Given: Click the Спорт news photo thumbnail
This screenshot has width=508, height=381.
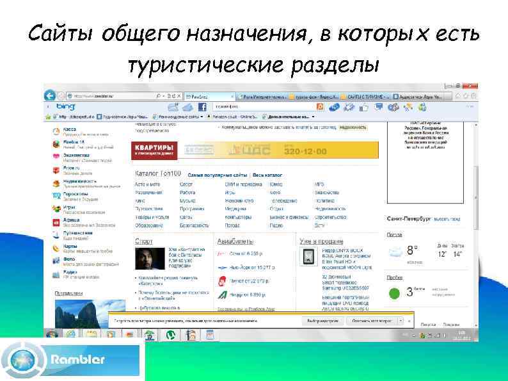Looking at the screenshot, I should click(150, 259).
